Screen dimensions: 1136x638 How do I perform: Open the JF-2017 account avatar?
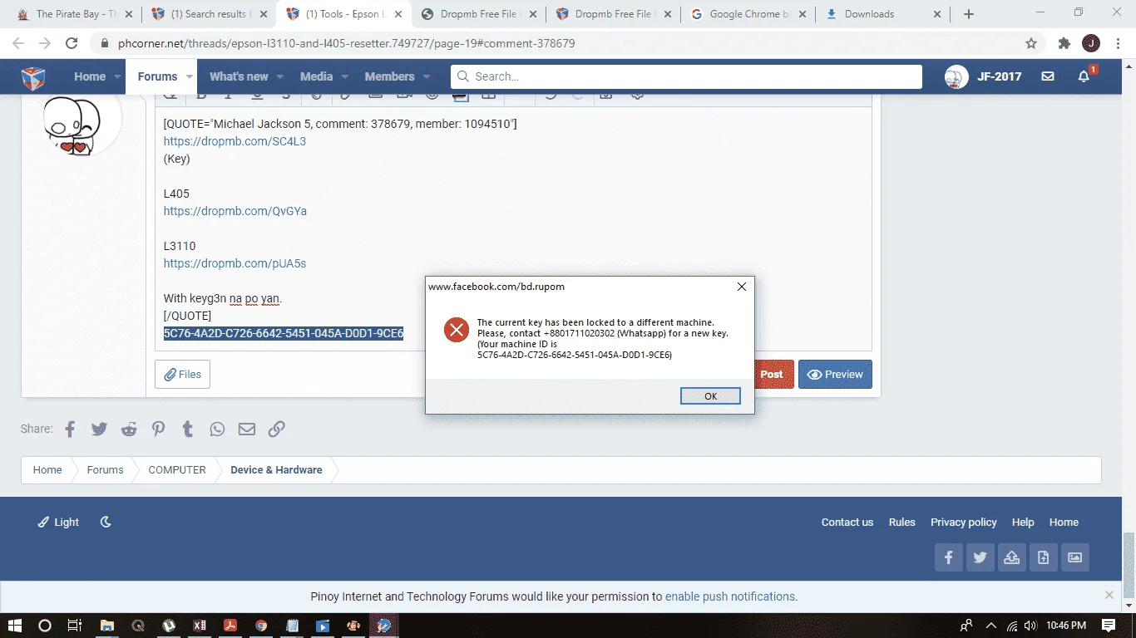click(x=956, y=76)
